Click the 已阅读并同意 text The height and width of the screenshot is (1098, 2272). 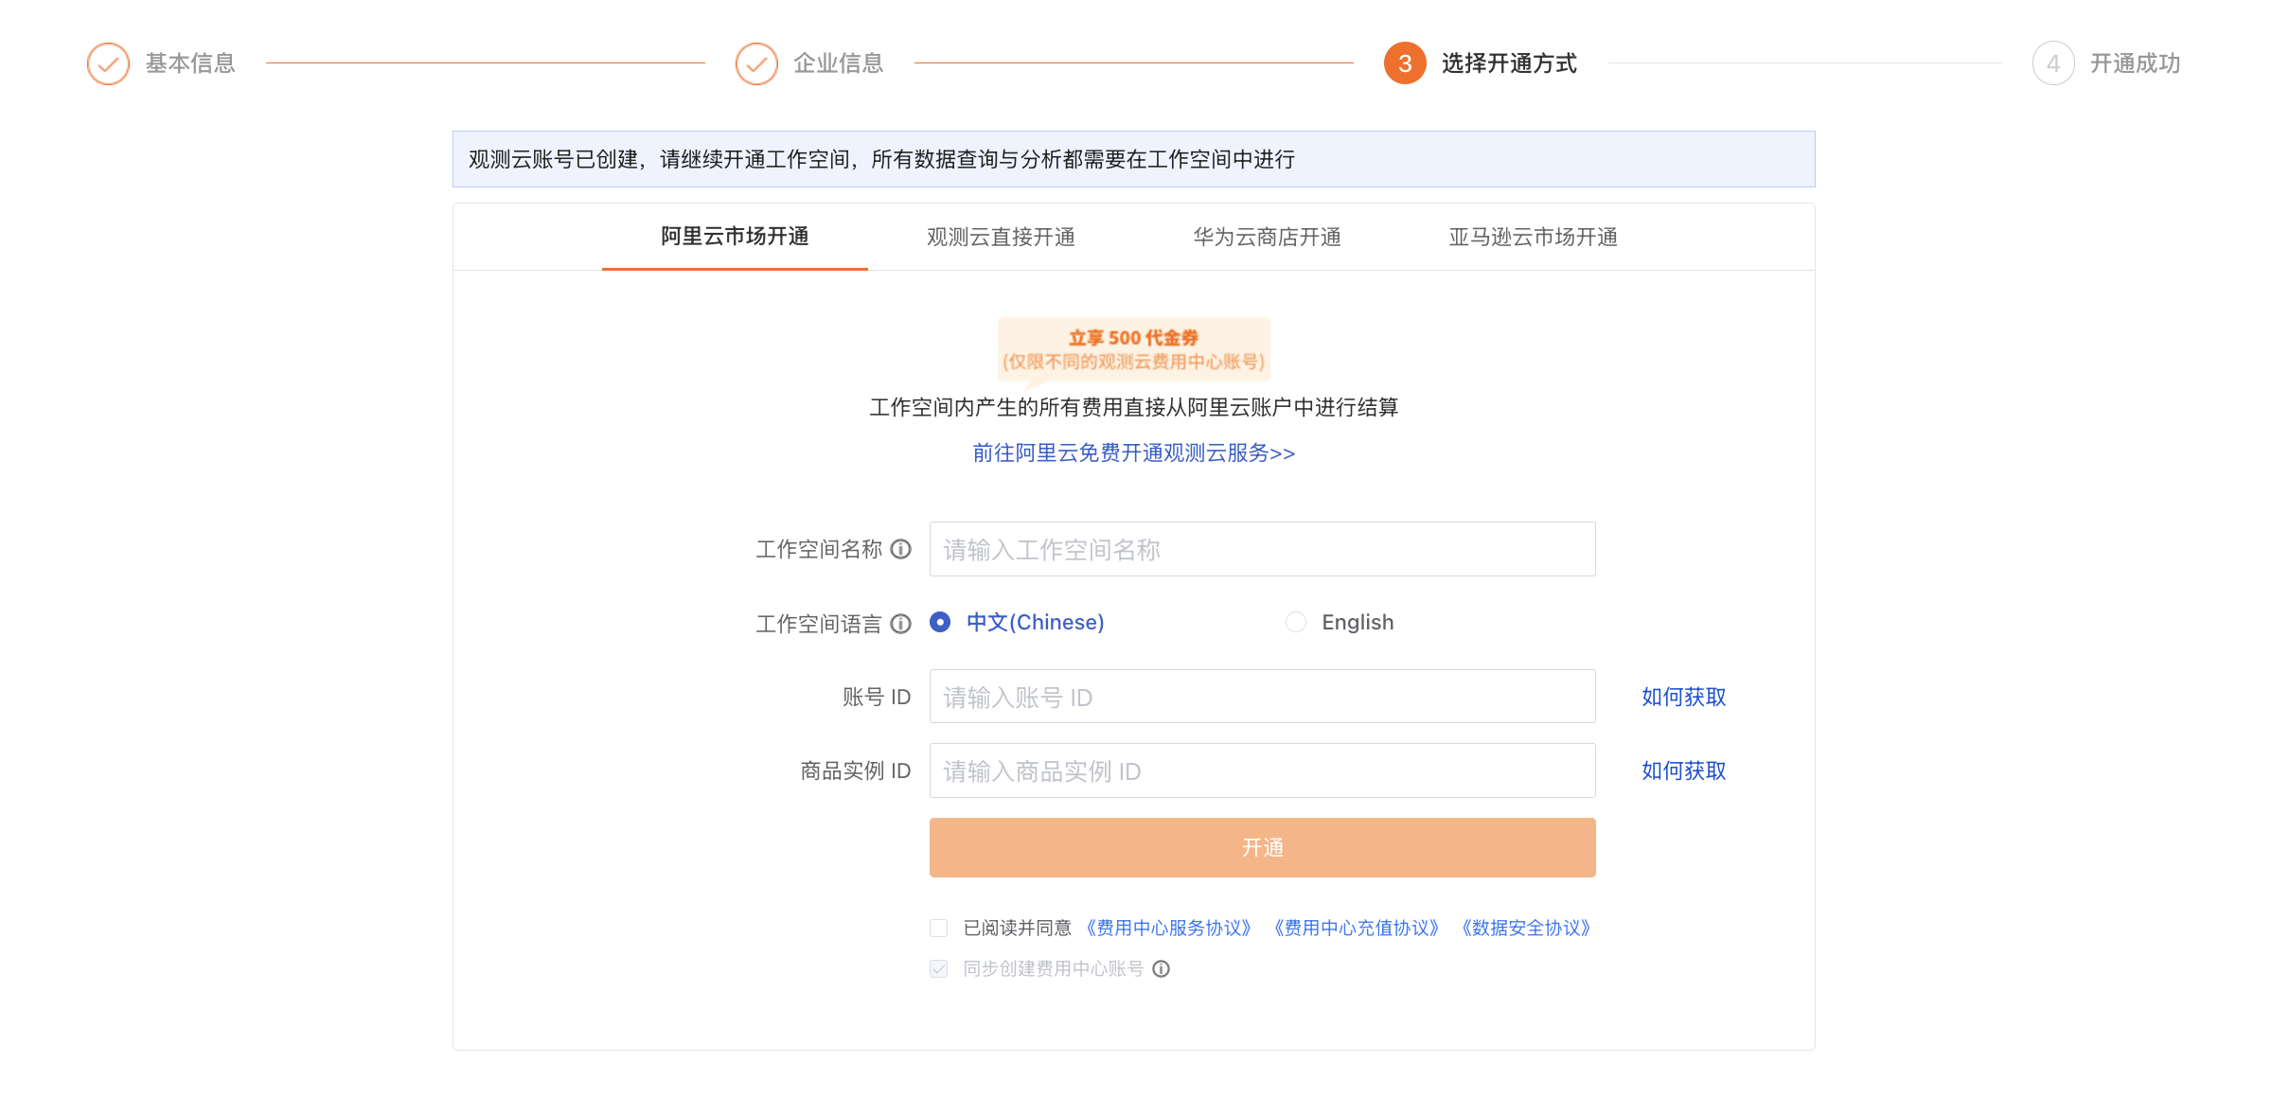(x=1017, y=928)
